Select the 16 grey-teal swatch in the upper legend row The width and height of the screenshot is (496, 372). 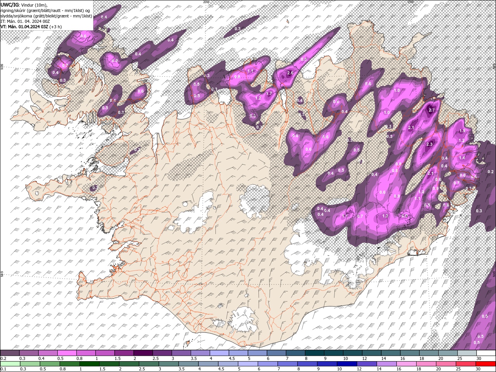point(410,353)
